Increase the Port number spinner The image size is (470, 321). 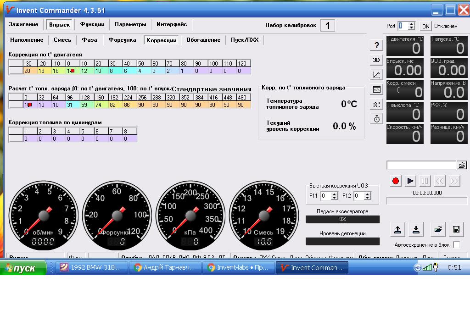coord(412,24)
